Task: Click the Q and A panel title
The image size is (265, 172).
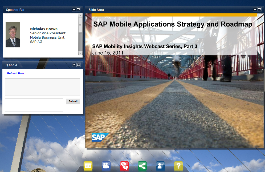Action: (11, 65)
